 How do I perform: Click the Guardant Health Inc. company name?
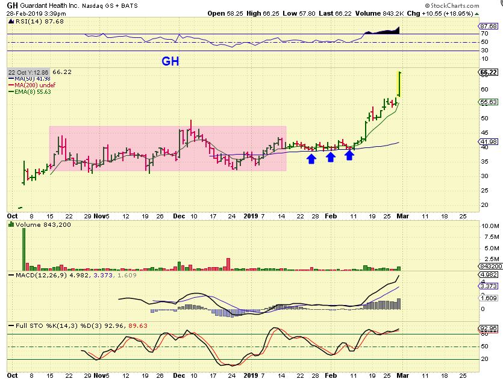click(x=50, y=6)
